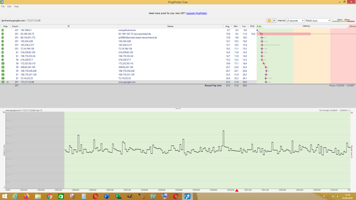Click the volume speaker tray icon

(x=337, y=196)
